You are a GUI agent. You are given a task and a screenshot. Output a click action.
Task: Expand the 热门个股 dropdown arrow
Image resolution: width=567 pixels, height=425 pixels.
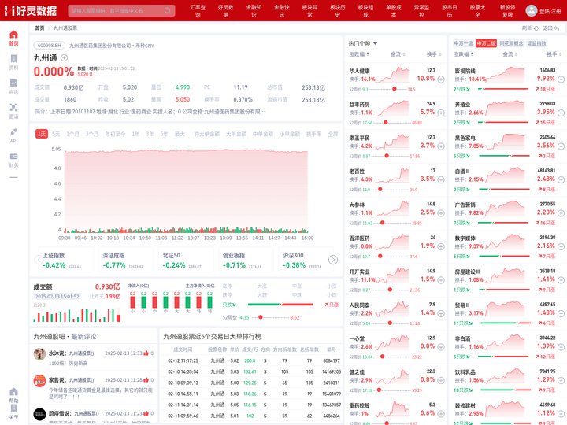(375, 43)
